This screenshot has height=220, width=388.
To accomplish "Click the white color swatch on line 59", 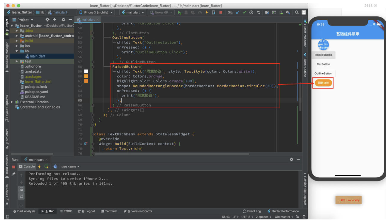I will click(86, 71).
